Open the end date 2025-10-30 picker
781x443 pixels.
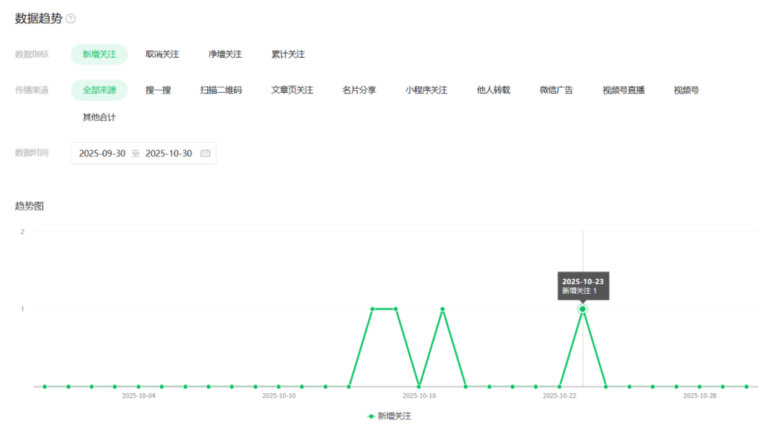point(169,153)
